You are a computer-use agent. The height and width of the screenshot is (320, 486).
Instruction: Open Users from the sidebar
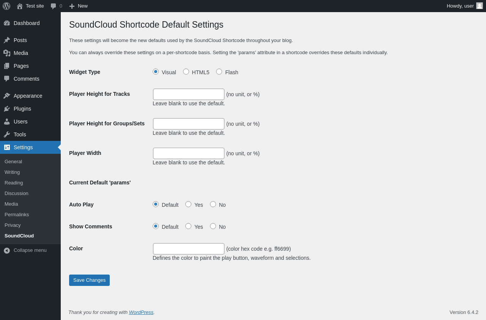(x=30, y=122)
